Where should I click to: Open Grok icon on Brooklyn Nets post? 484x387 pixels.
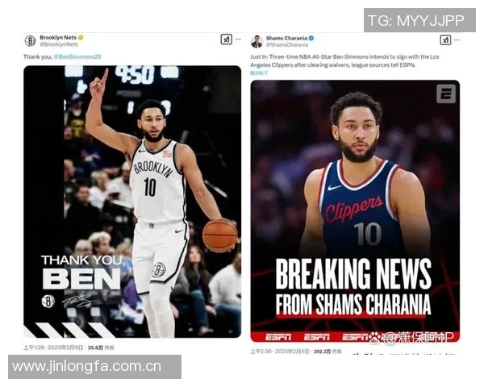pos(226,40)
